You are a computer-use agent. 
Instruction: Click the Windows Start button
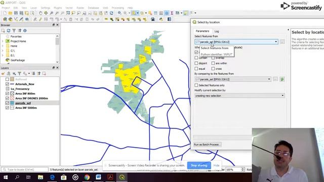click(x=6, y=177)
